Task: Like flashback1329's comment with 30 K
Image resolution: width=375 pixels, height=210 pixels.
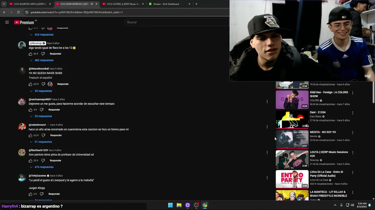Action: tap(30, 161)
